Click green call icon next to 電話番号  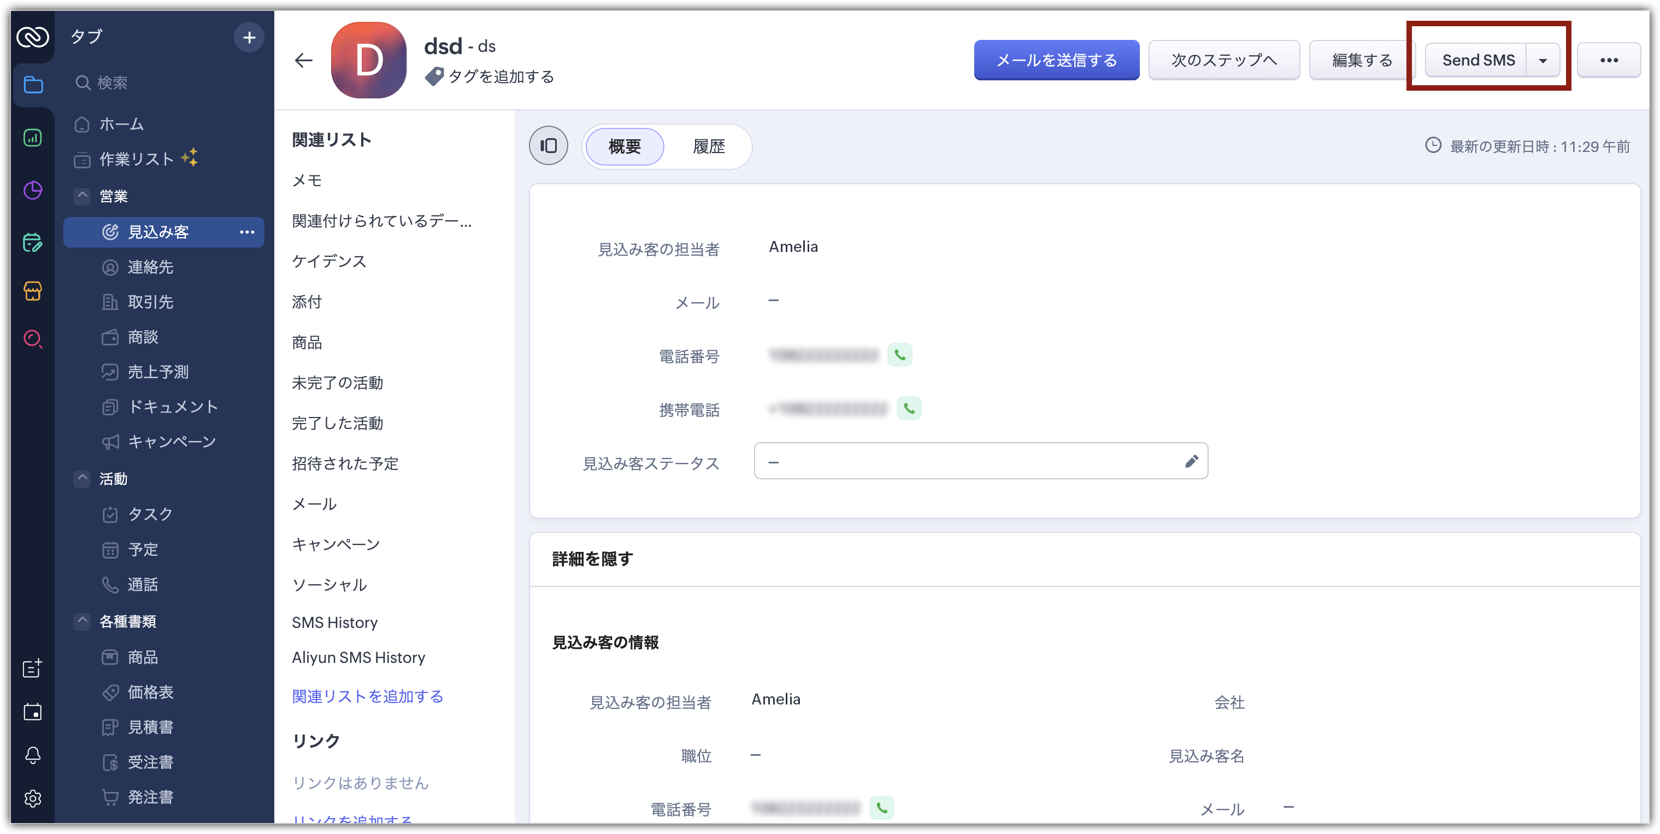[899, 355]
